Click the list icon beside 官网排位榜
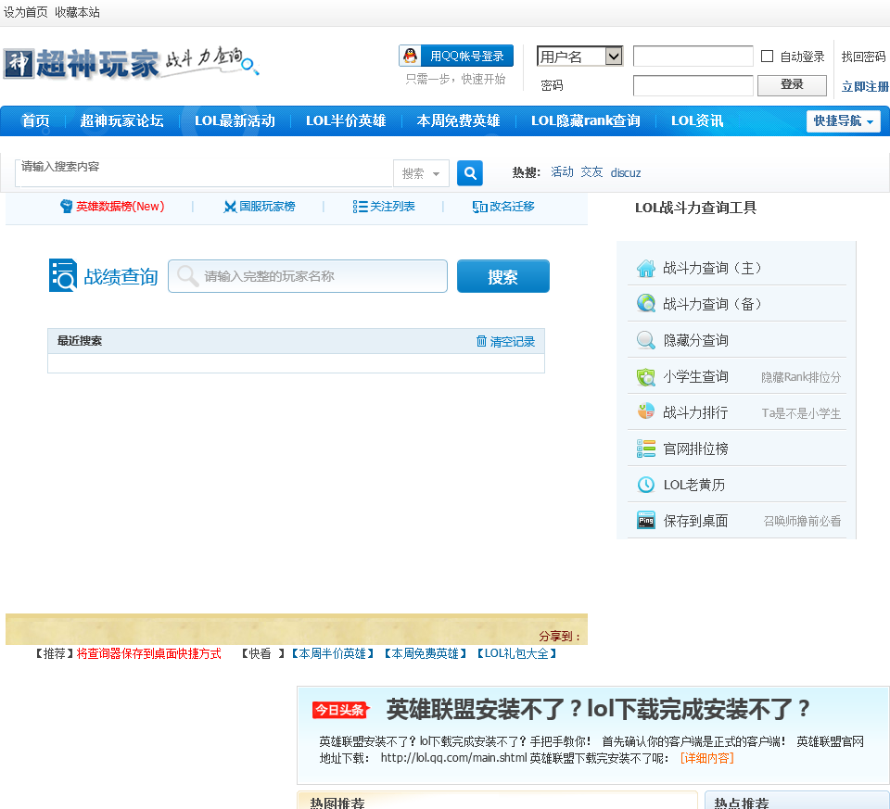Screen dimensions: 890x809 point(646,449)
